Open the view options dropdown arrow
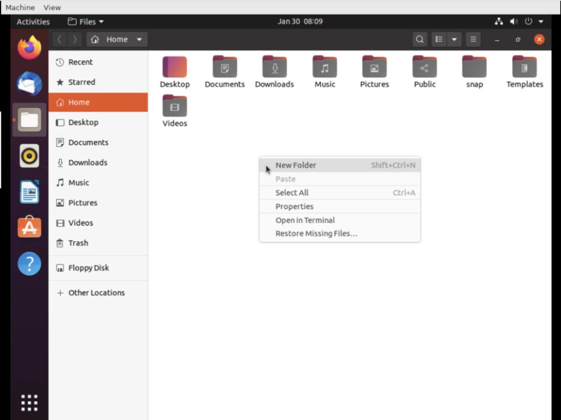The image size is (561, 420). pyautogui.click(x=454, y=39)
